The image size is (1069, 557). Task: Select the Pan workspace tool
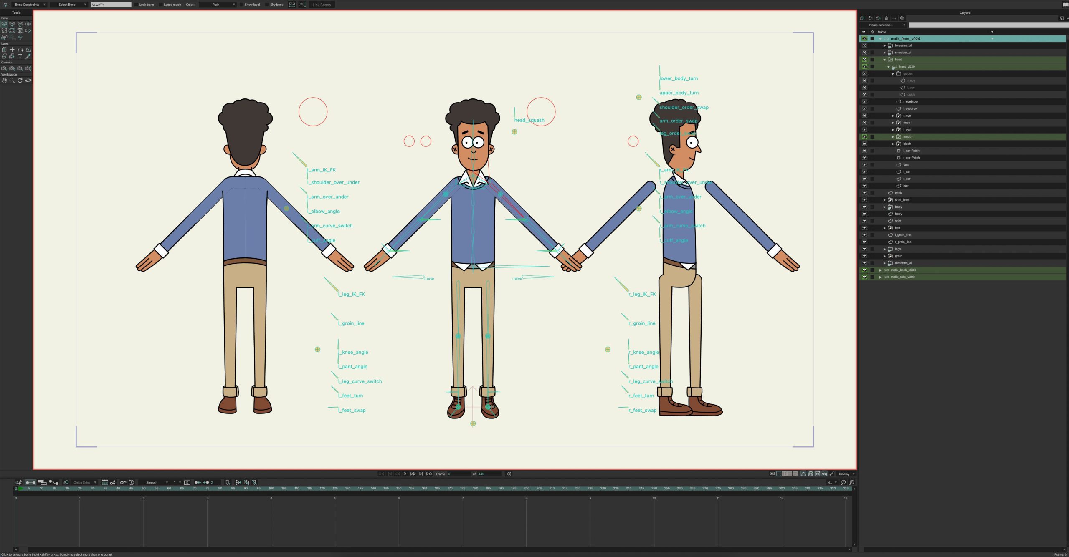(4, 80)
